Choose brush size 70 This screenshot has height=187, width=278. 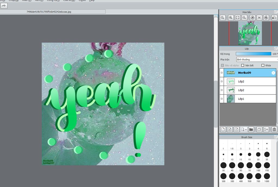(249, 167)
